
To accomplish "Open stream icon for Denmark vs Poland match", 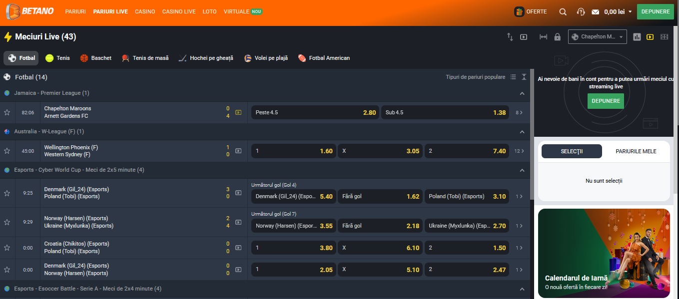I will pos(238,193).
